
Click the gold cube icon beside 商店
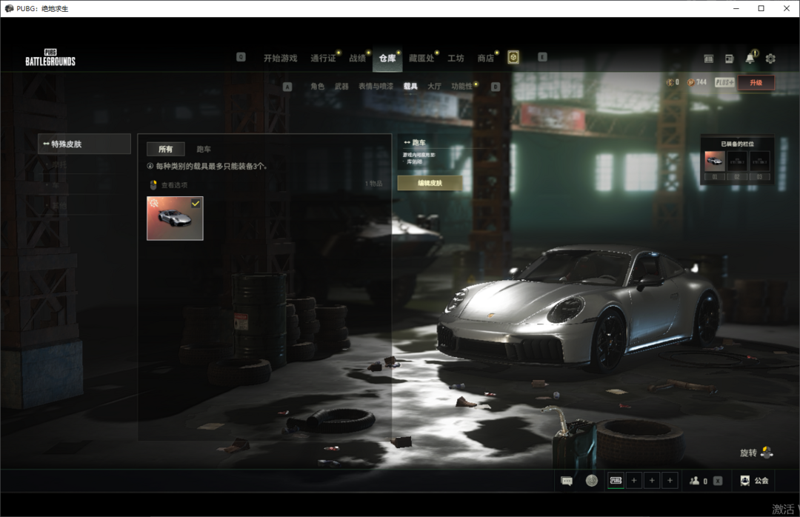(513, 58)
